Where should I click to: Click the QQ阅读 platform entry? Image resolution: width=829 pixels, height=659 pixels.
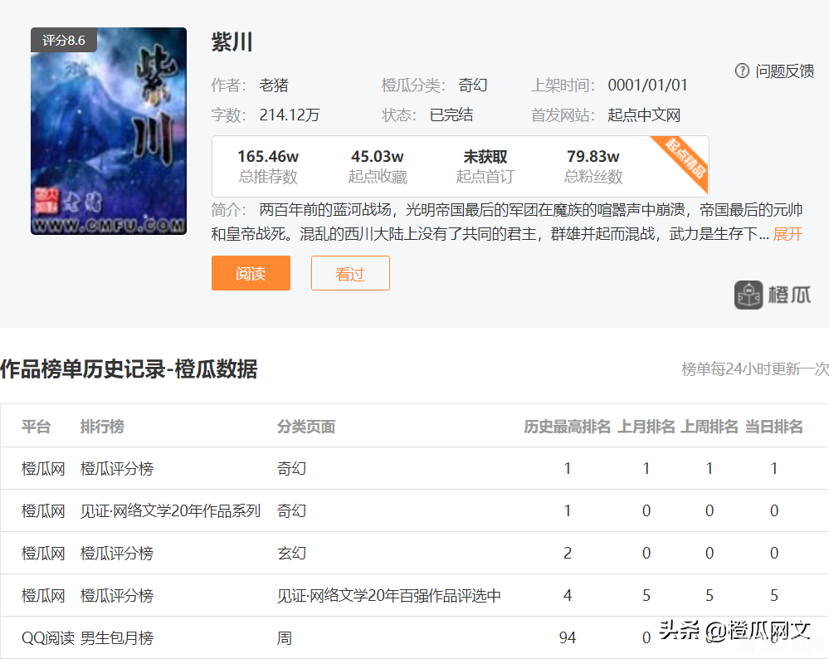click(x=43, y=637)
